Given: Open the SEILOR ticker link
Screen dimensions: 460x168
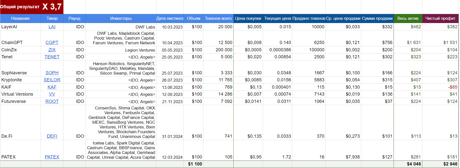Looking at the screenshot, I should coord(52,80).
